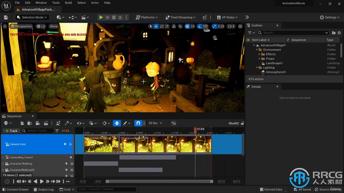
Task: Open the Platforms dropdown
Action: 147,17
